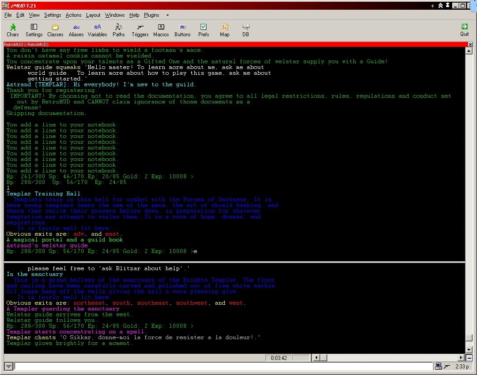Open the Paths toolbar button
Screen dimensions: 477x375
point(119,30)
